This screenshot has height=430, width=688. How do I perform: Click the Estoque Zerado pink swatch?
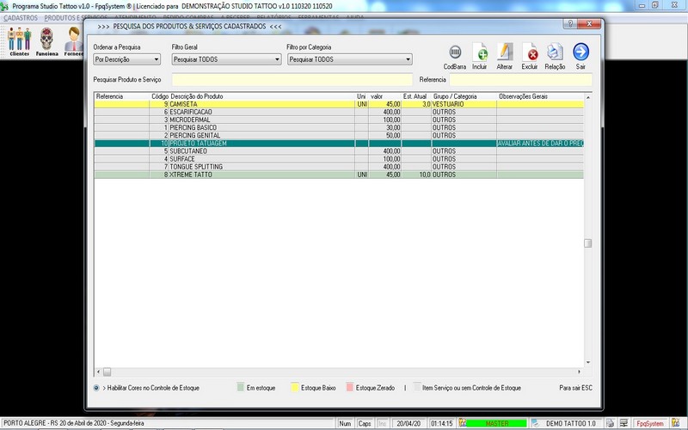350,387
